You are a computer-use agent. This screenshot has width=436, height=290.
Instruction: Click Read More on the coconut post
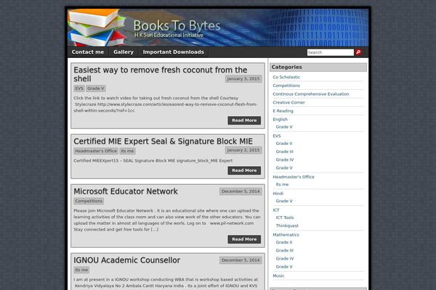[x=244, y=120]
